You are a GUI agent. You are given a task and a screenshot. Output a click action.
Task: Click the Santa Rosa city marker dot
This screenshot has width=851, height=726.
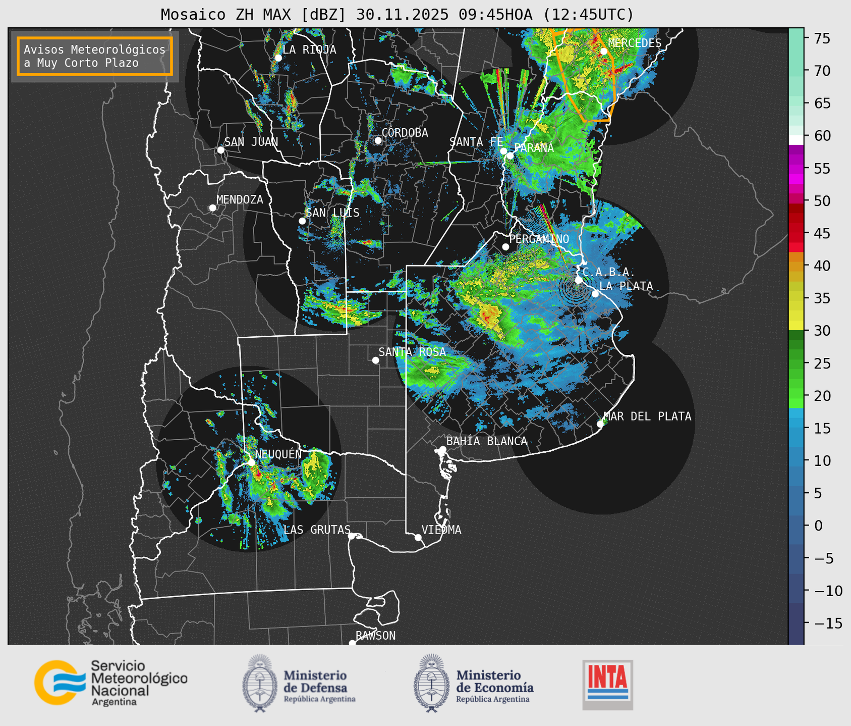375,360
